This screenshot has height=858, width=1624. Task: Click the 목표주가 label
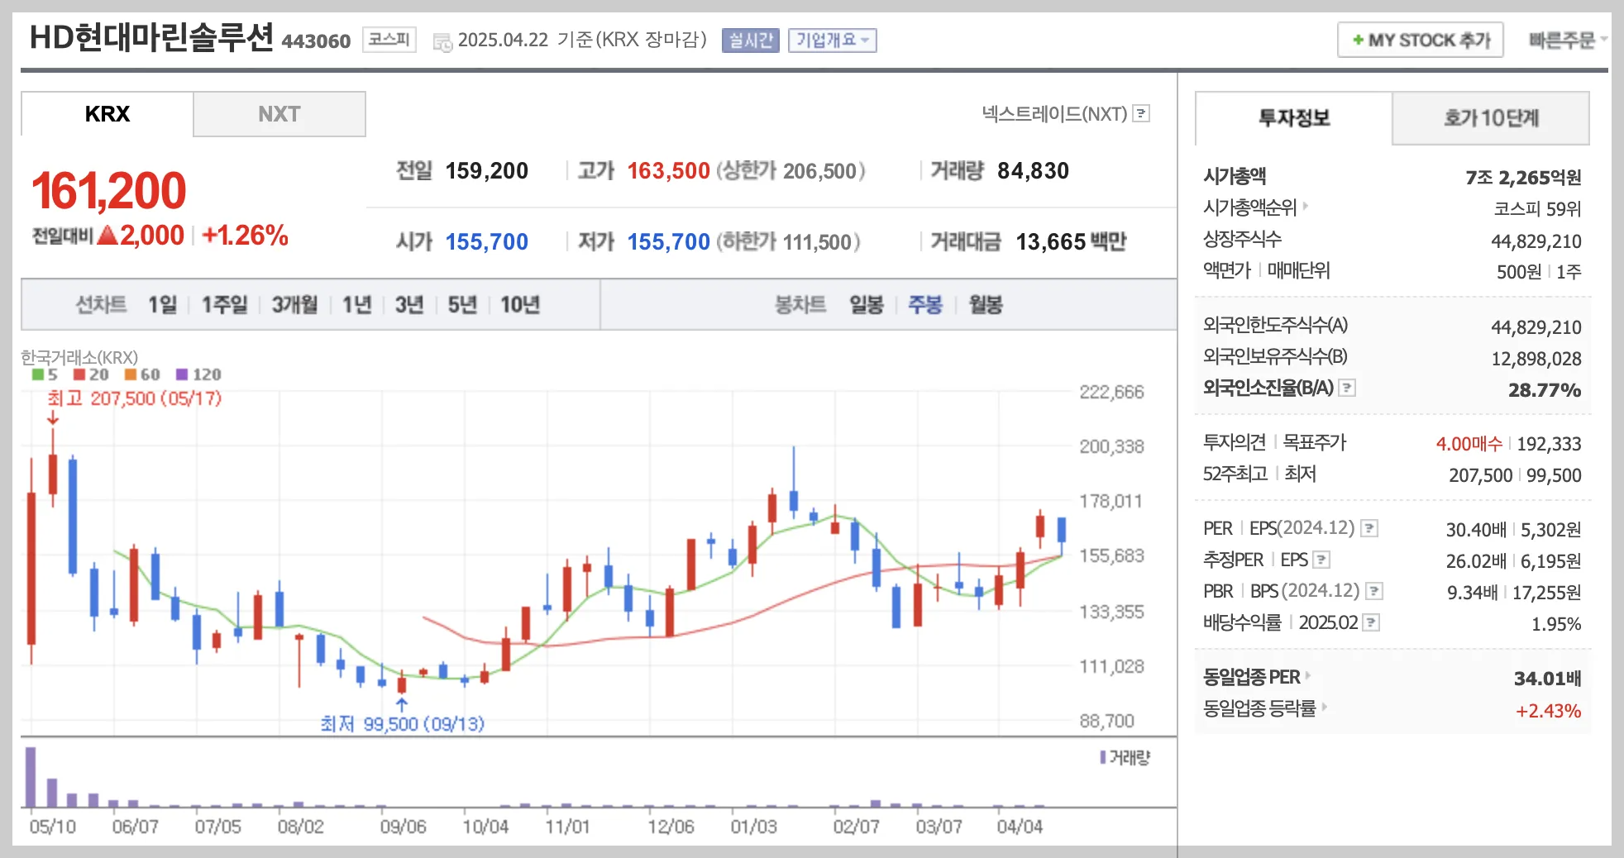pos(1314,442)
